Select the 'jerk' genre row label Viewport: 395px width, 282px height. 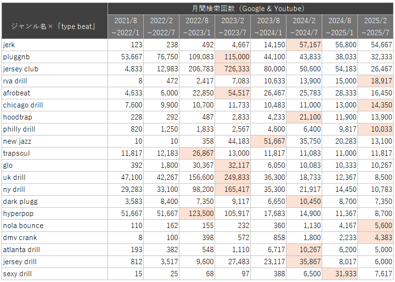(55, 45)
